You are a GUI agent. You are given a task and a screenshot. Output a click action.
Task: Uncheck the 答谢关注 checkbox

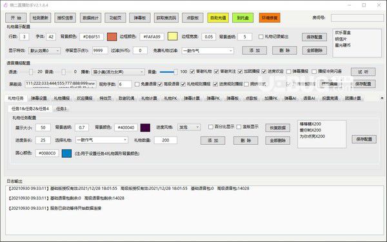216,71
